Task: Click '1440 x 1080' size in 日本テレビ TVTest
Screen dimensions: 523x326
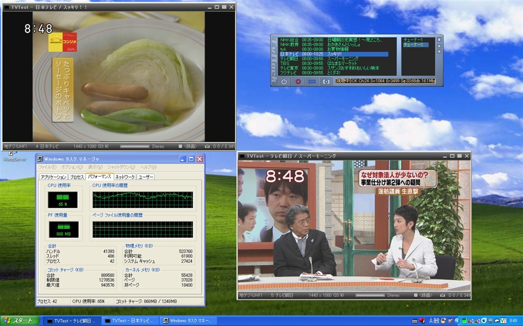Action: pos(91,146)
